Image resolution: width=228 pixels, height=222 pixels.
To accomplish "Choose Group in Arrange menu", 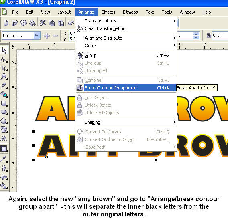I will pyautogui.click(x=126, y=55).
